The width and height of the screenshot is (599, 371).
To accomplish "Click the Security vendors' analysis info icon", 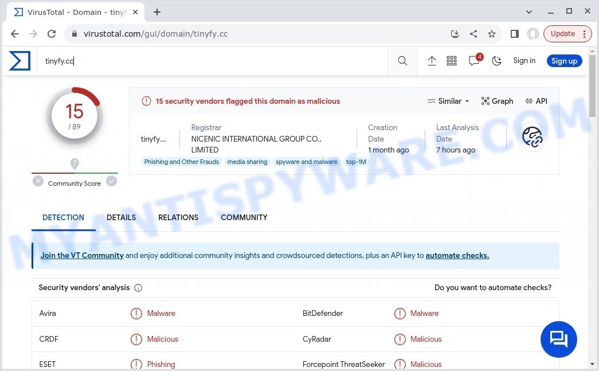I will tap(138, 288).
